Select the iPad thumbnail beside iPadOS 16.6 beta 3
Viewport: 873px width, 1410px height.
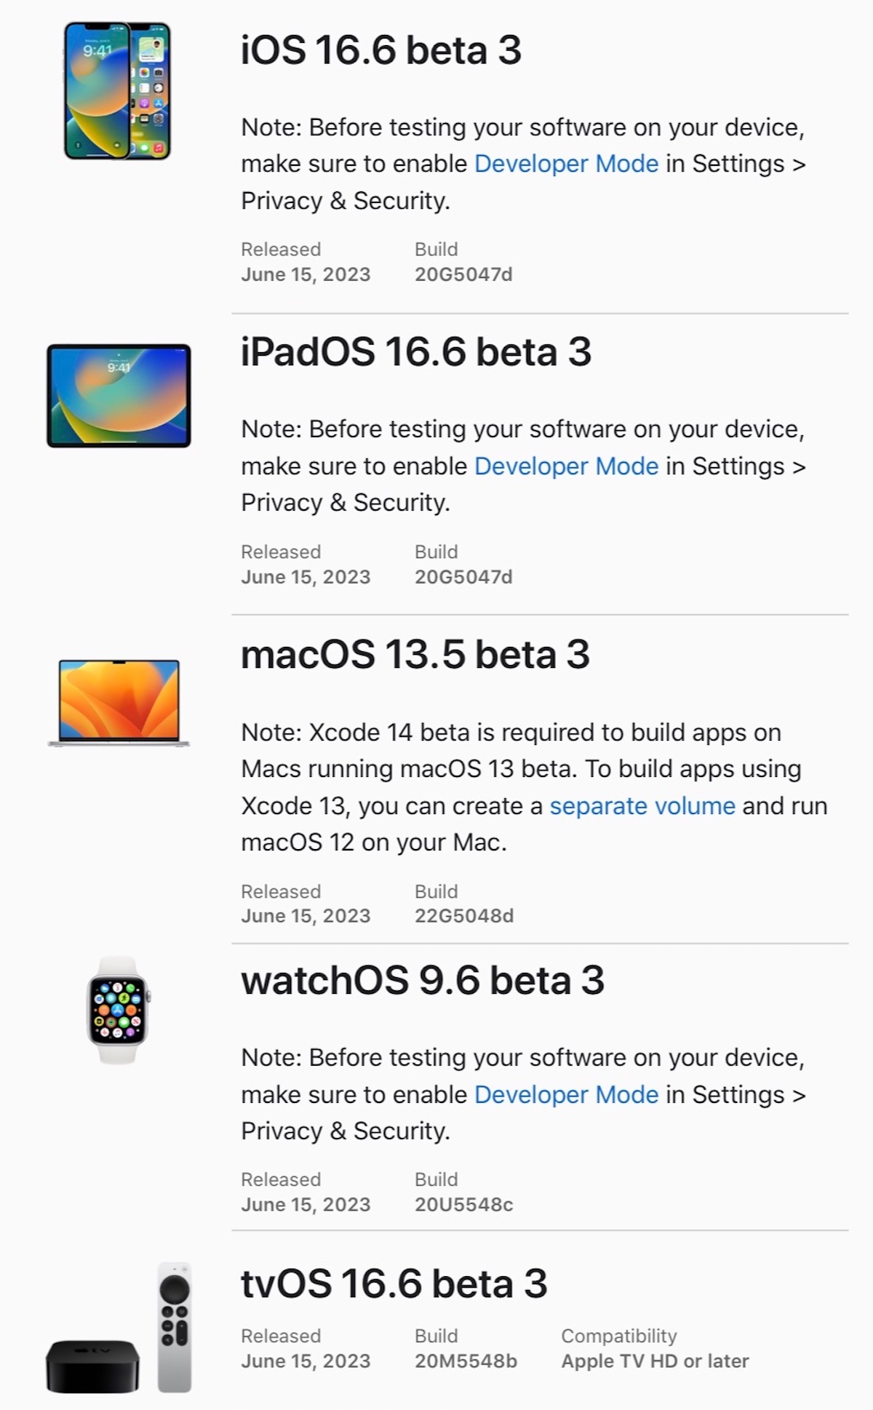120,397
